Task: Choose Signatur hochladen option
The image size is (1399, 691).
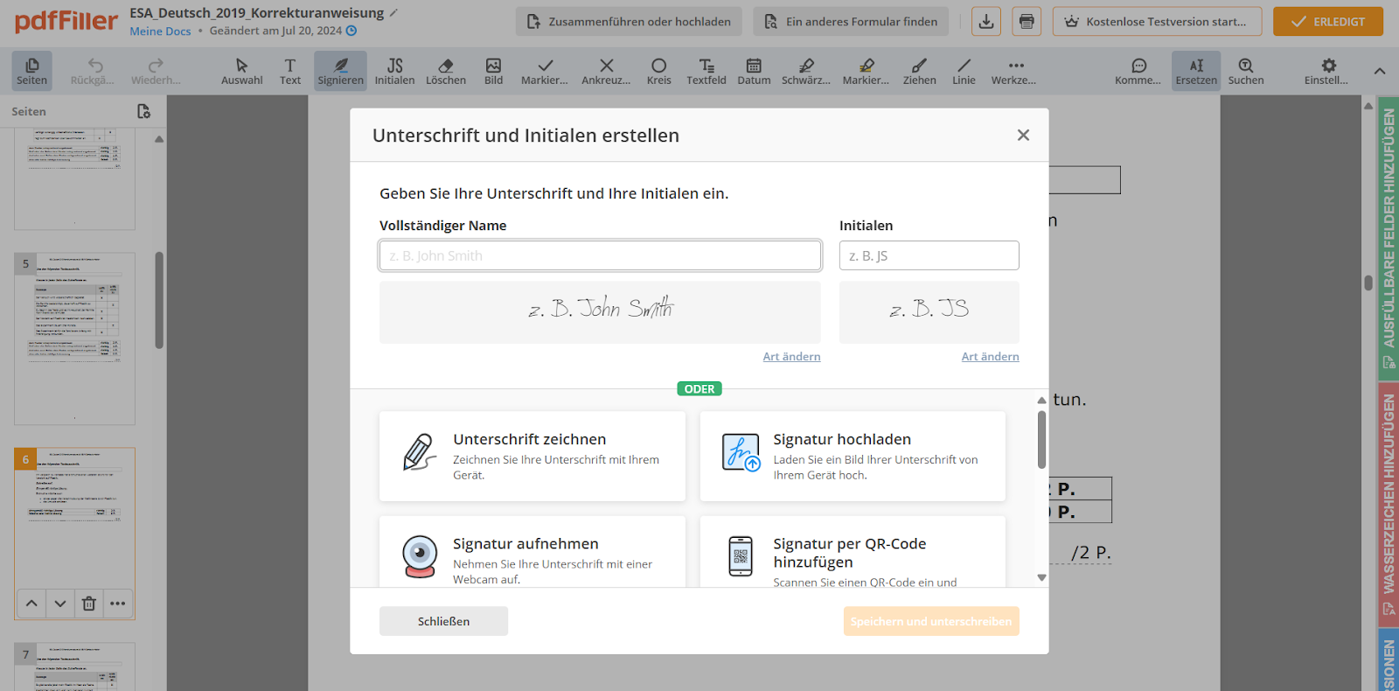Action: (x=853, y=456)
